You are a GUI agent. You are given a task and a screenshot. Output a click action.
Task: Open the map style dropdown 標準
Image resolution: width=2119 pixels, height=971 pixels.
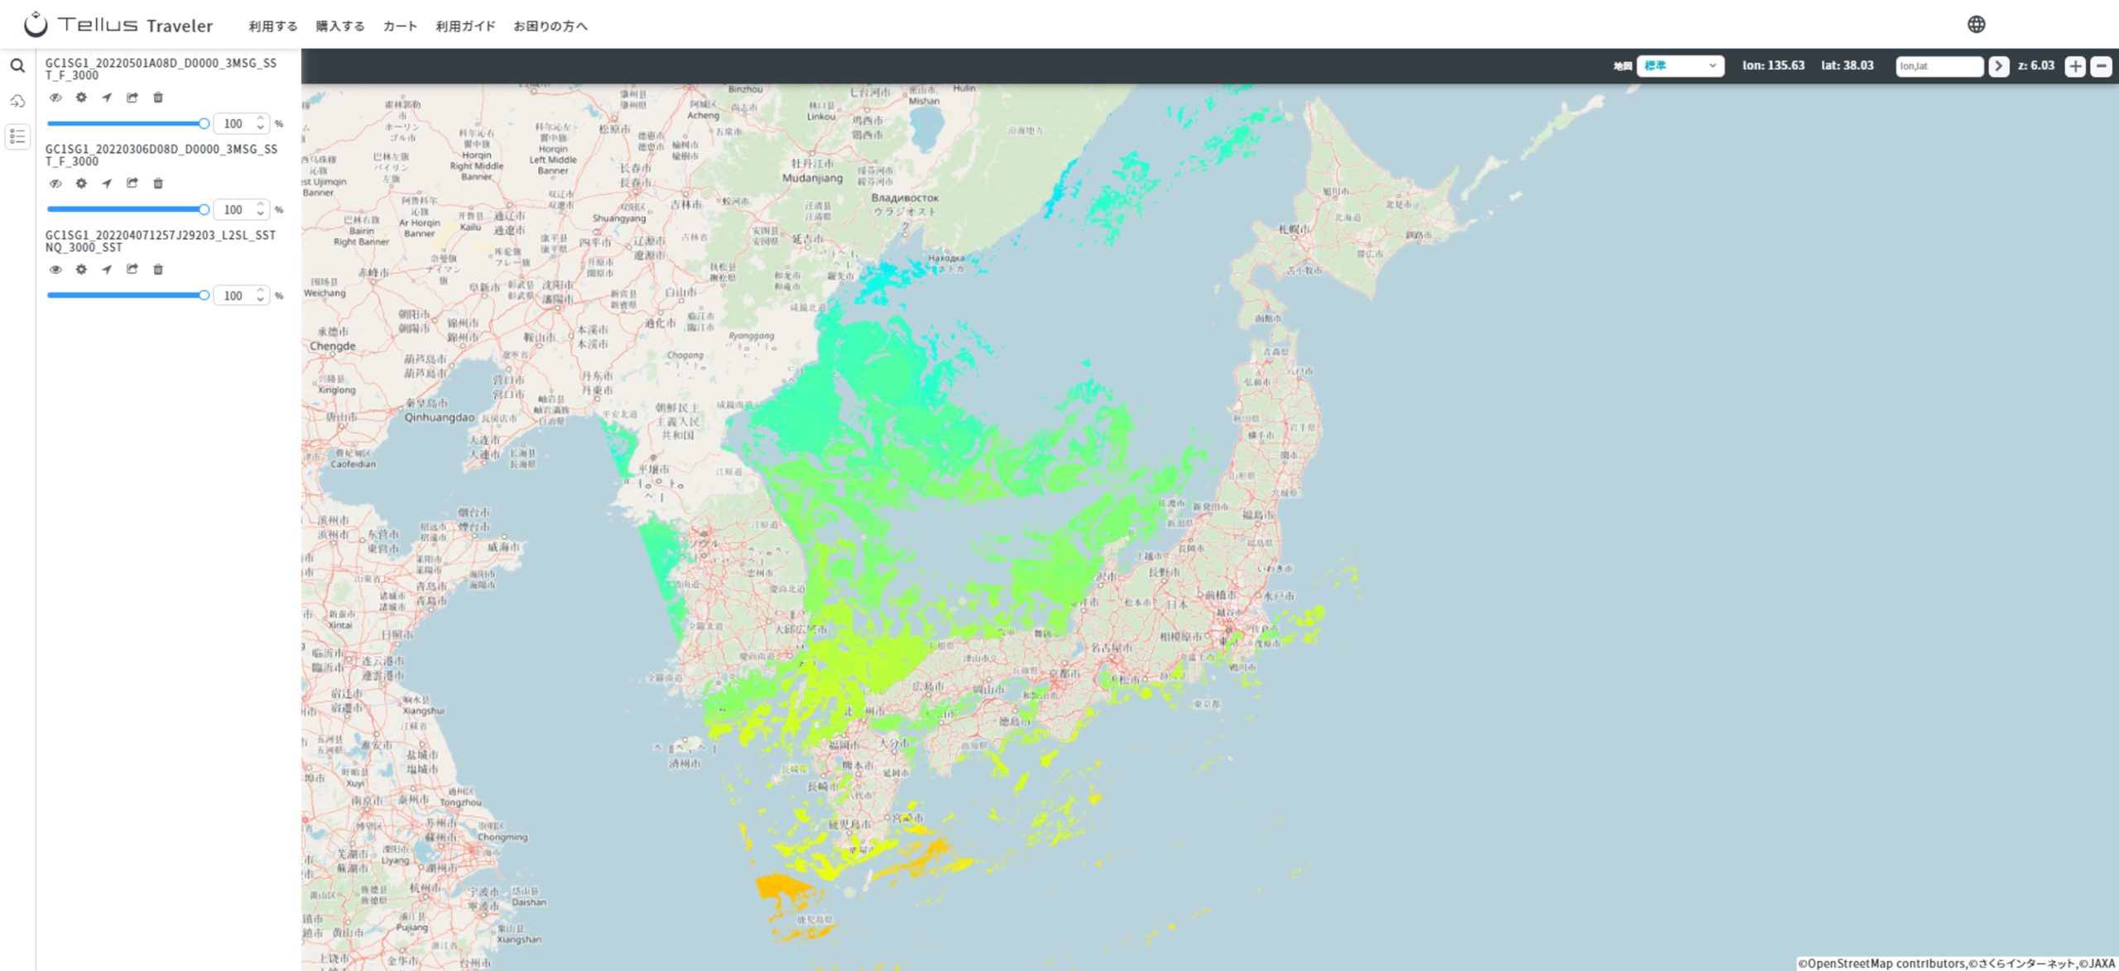(1680, 66)
